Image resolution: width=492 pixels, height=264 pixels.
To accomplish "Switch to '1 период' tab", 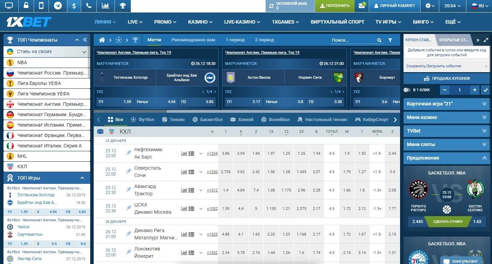I will pyautogui.click(x=235, y=40).
